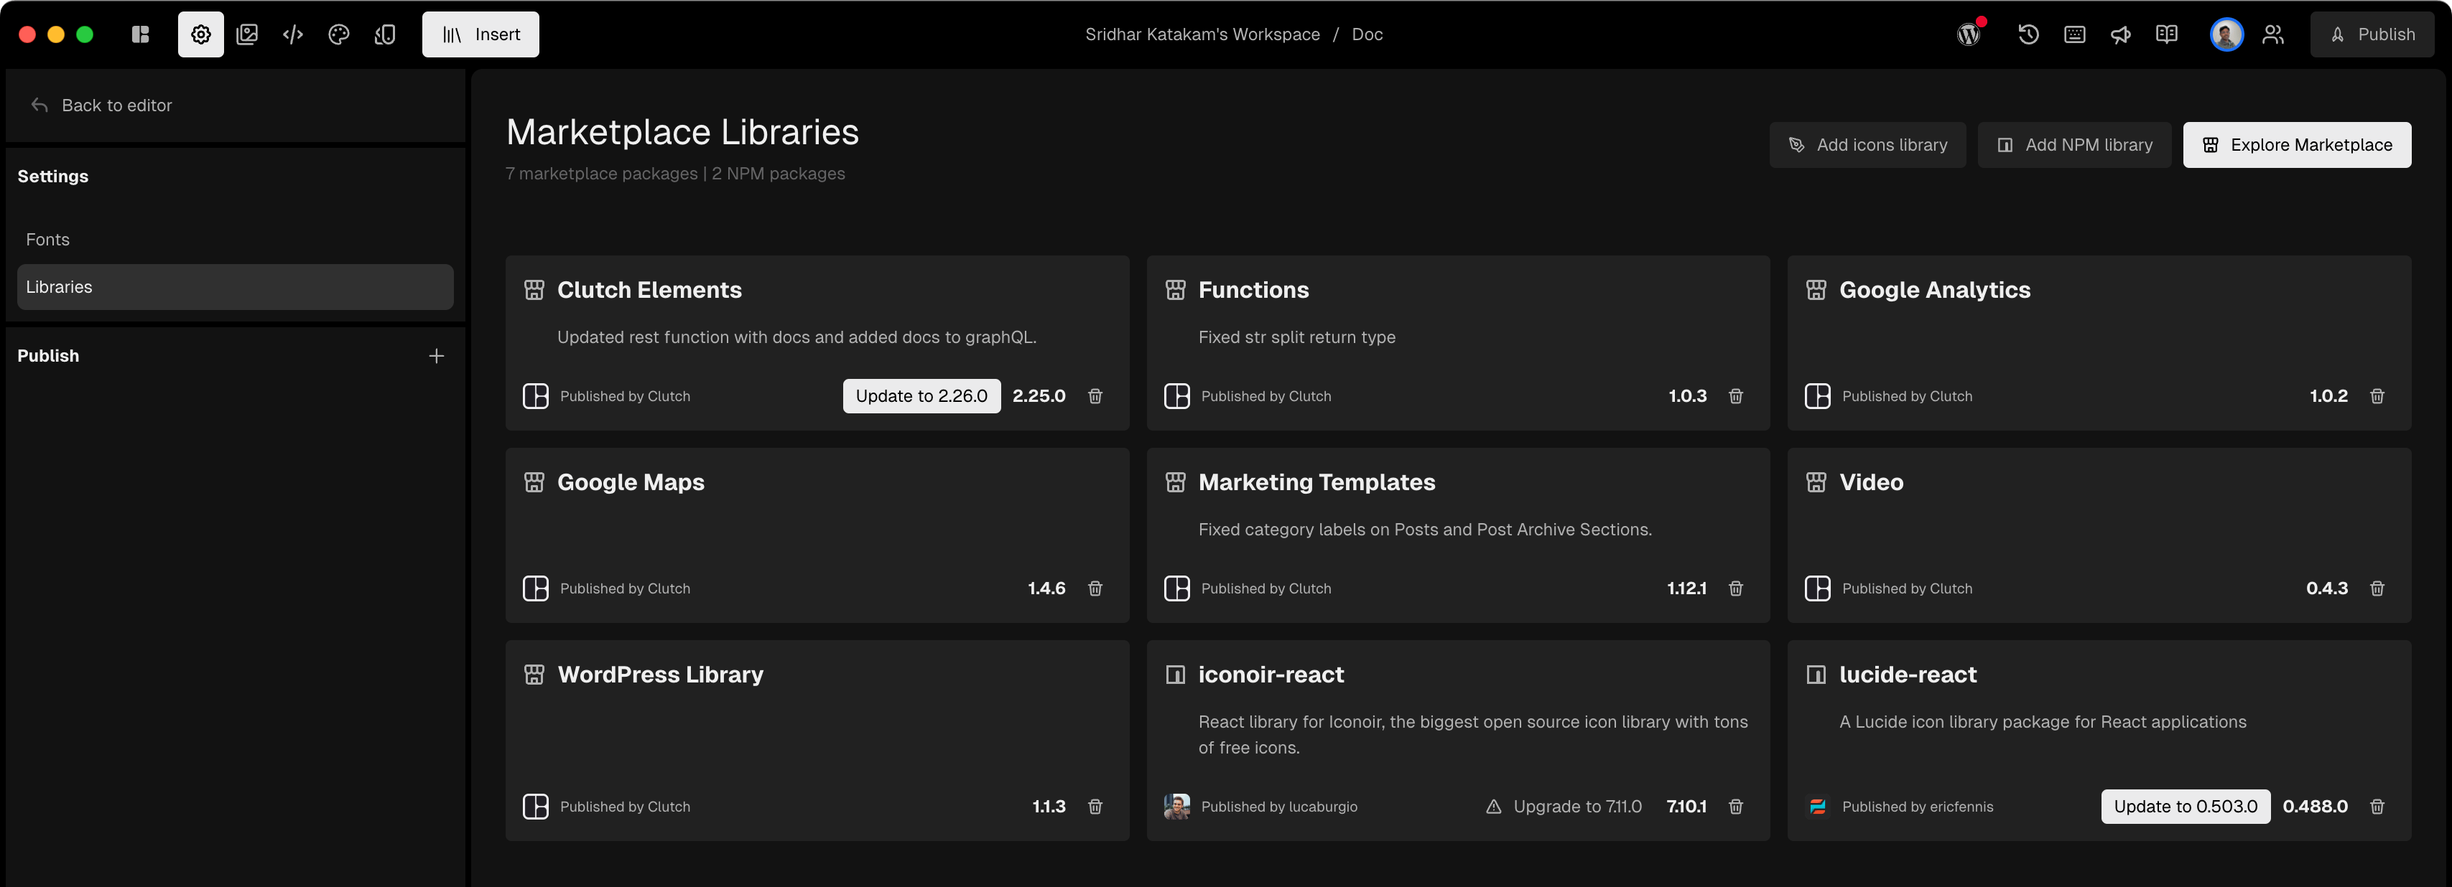This screenshot has height=887, width=2452.
Task: Click Update to 2.26.0 on Clutch Elements
Action: tap(921, 396)
